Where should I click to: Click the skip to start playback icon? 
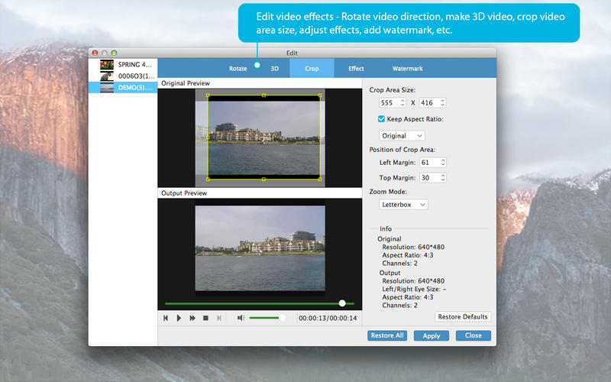[166, 318]
